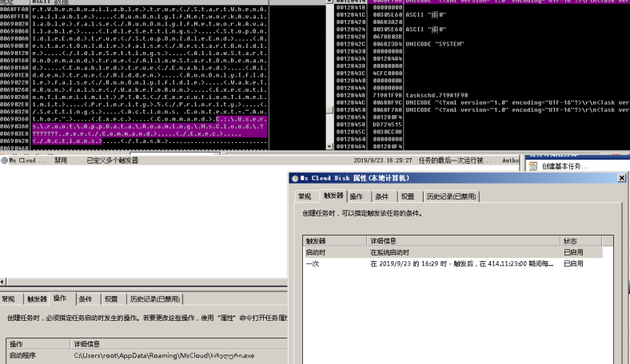630x364 pixels.
Task: Select the 启动程序 action row
Action: pos(146,355)
